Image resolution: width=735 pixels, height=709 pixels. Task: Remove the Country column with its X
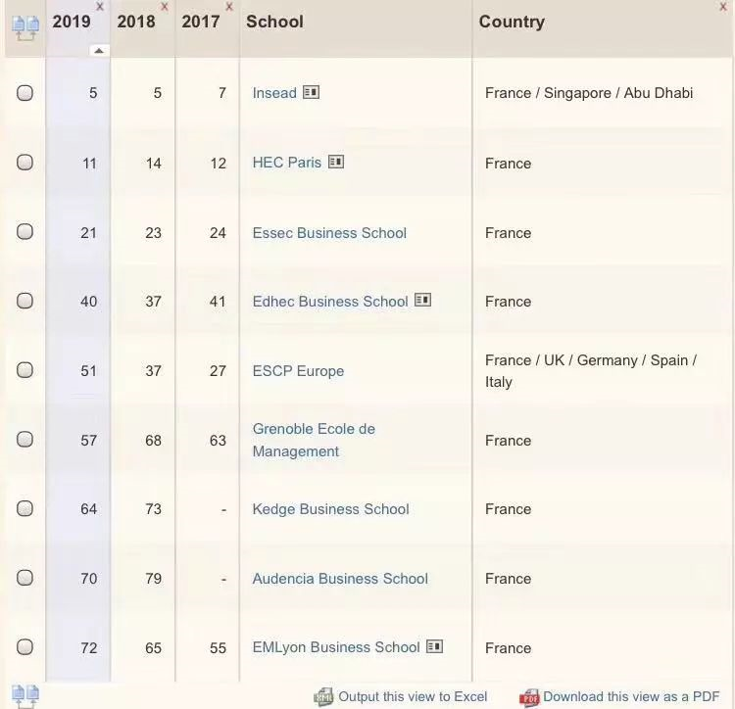click(723, 7)
